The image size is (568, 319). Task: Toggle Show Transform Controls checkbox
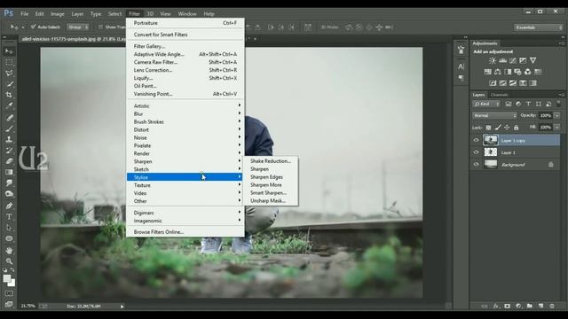coord(100,27)
